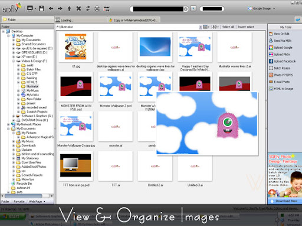Click the welcome link in status bar
Image resolution: width=302 pixels, height=226 pixels.
pyautogui.click(x=265, y=208)
